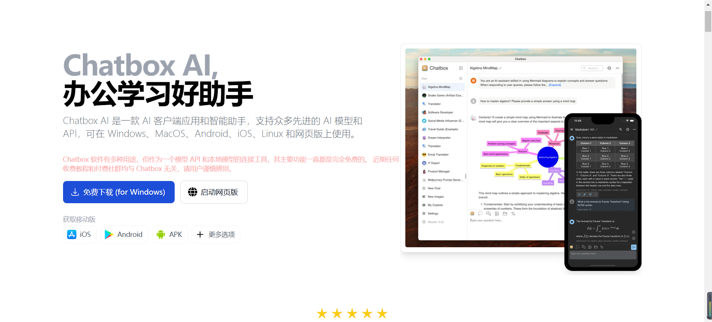Viewport: 712px width, 322px height.
Task: Click the globe icon in 启动网页版
Action: pos(192,192)
